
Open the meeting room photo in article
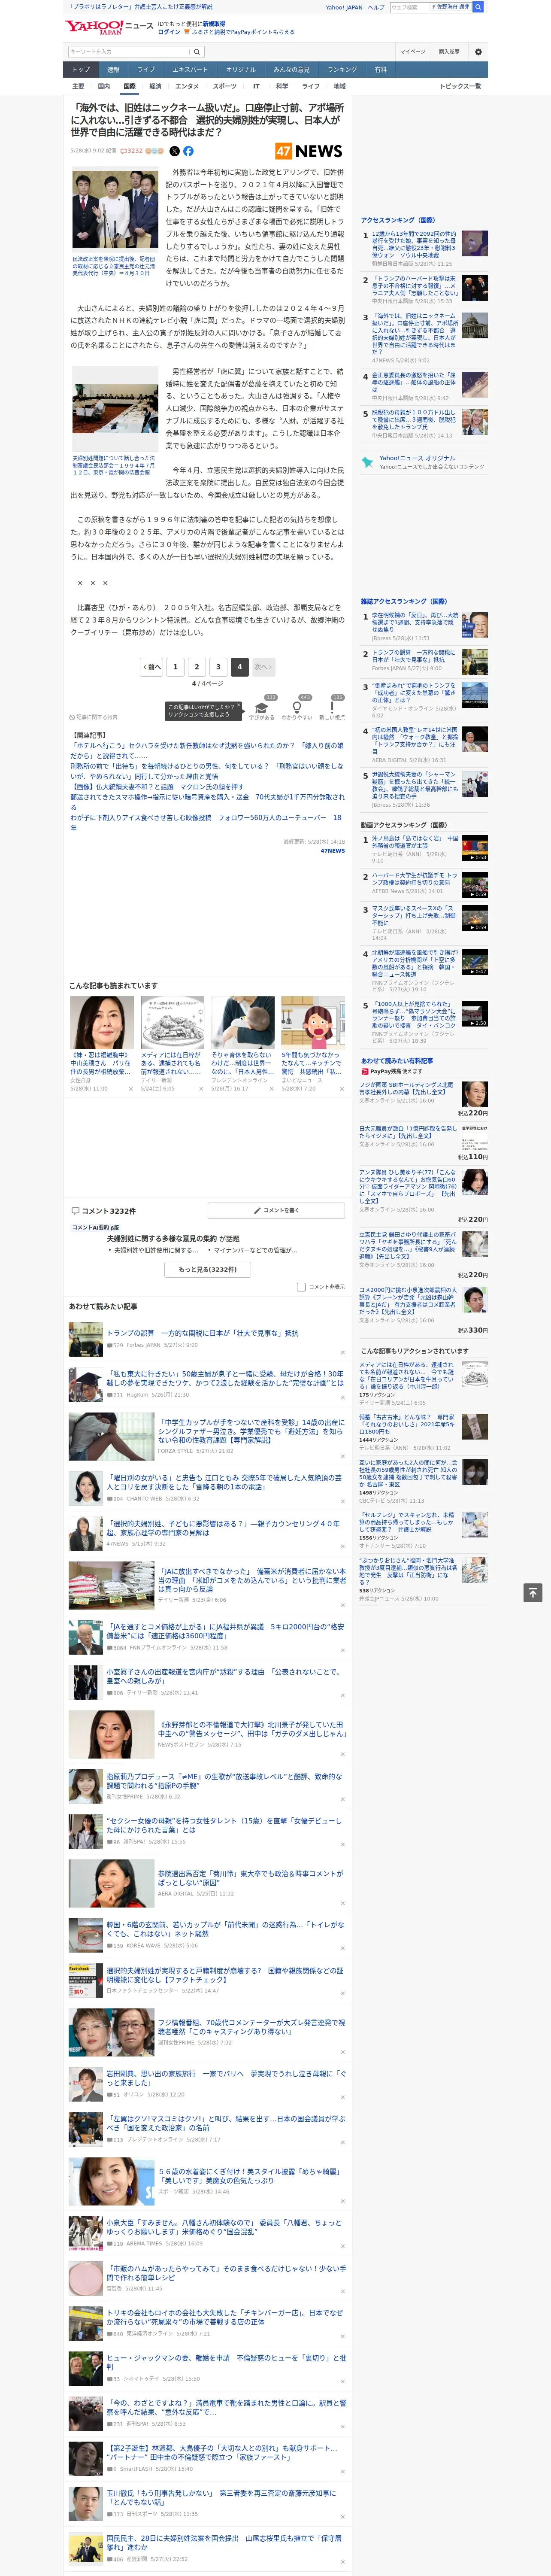point(115,410)
